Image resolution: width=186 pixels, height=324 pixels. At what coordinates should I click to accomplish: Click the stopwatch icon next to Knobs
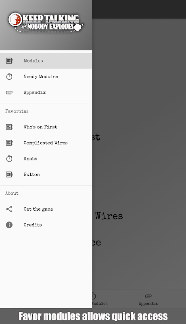point(9,158)
